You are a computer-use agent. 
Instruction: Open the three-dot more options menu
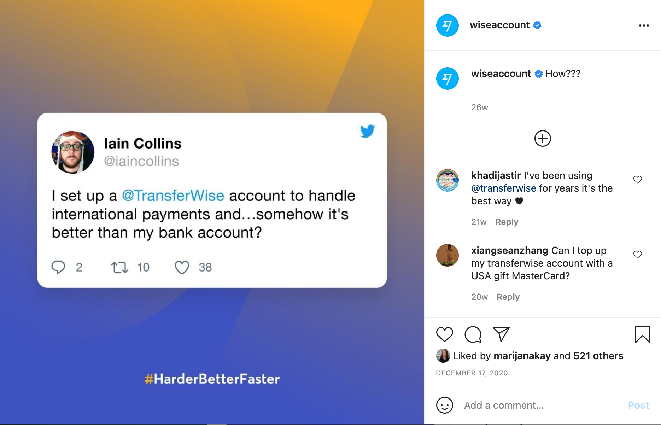[644, 25]
